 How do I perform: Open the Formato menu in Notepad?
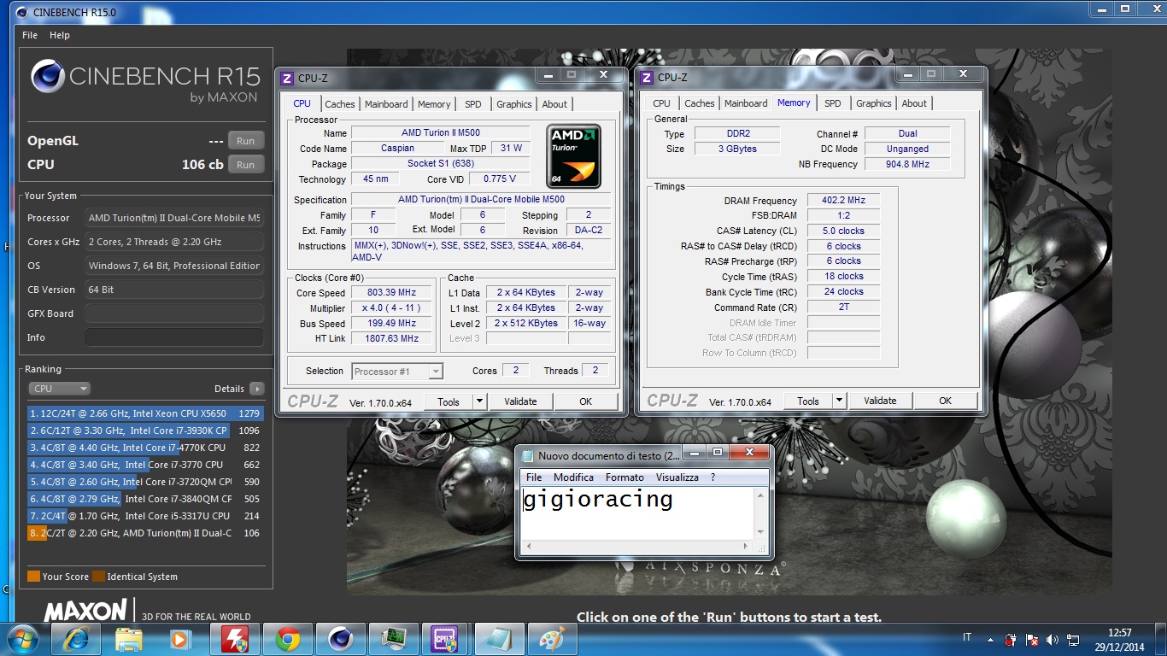tap(625, 477)
